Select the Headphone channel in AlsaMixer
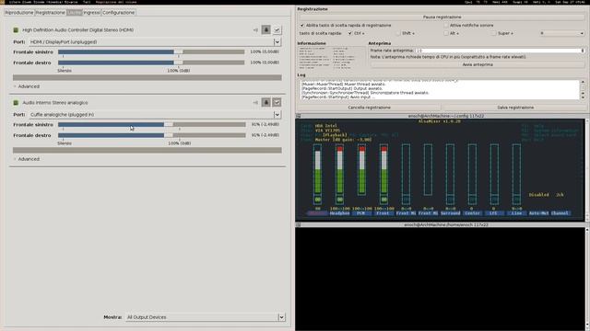This screenshot has width=590, height=331. [340, 213]
